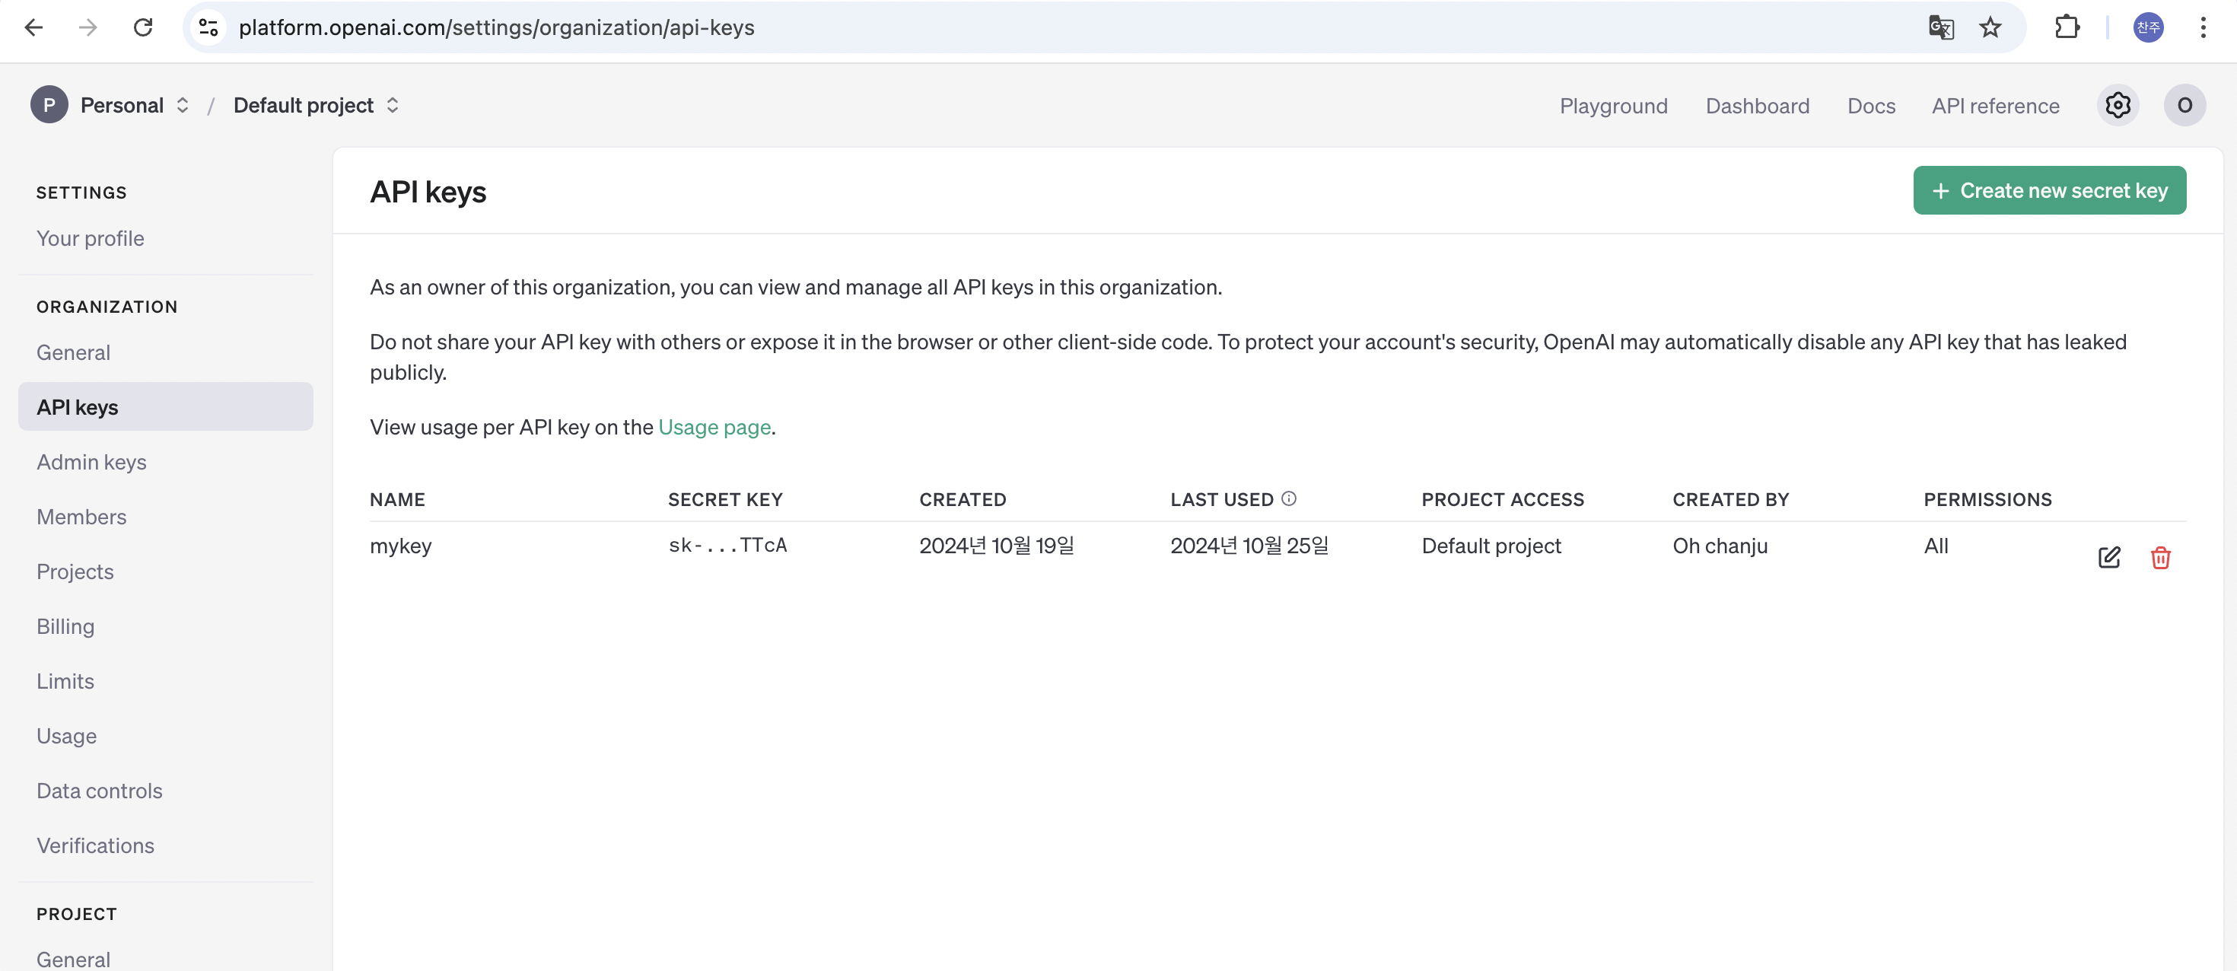Click Create new secret key button
2237x971 pixels.
tap(2048, 190)
